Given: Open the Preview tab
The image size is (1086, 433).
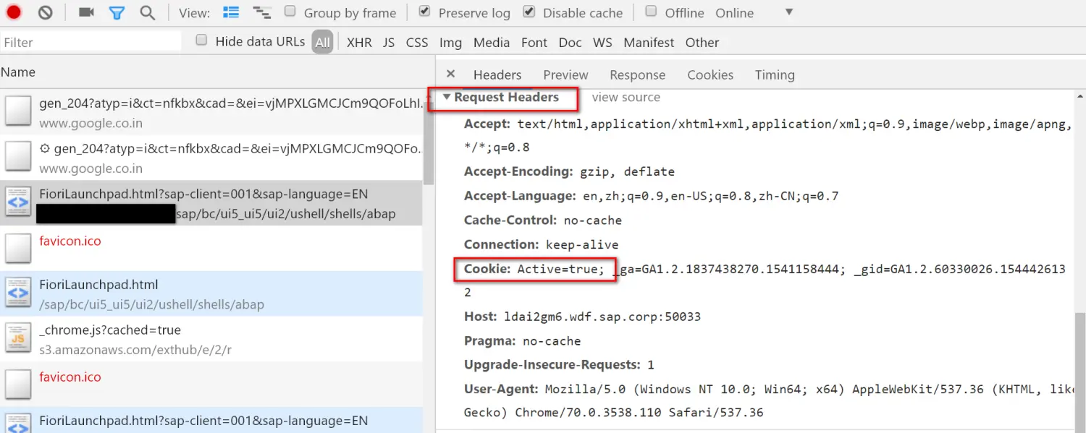Looking at the screenshot, I should [x=565, y=74].
